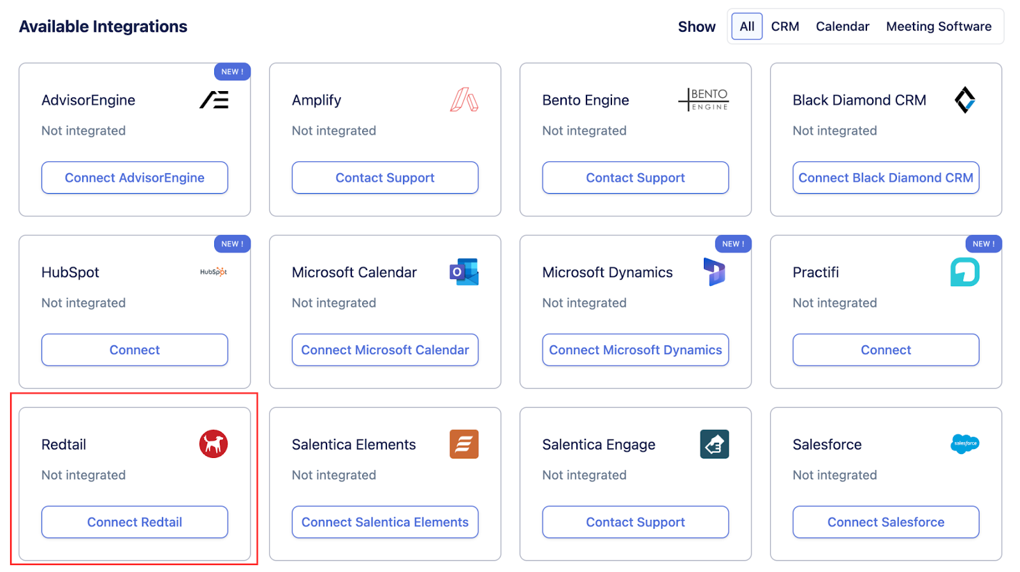Click the Salentica Engage logo icon
This screenshot has height=572, width=1020.
click(x=714, y=444)
